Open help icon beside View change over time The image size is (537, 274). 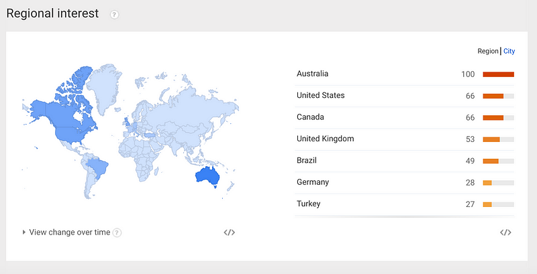117,232
